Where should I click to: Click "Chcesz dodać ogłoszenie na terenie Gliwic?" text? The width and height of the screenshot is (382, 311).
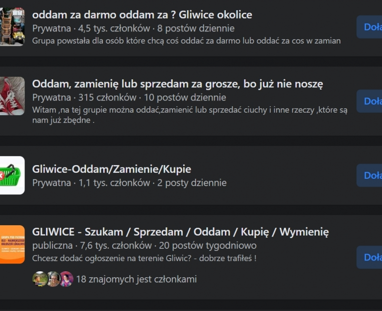click(x=144, y=258)
